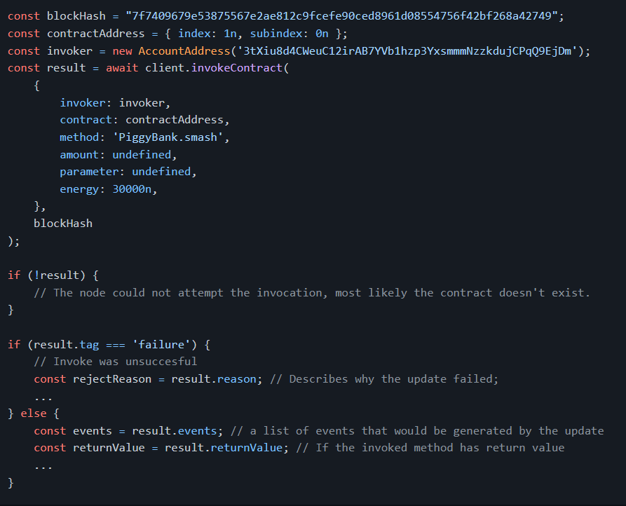Click the subindex property in contractAddress
Image resolution: width=626 pixels, height=506 pixels.
pyautogui.click(x=276, y=34)
